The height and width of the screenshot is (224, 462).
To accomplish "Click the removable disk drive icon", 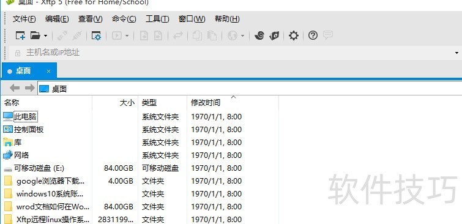I will [x=8, y=169].
